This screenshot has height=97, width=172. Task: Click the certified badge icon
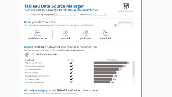point(27,55)
